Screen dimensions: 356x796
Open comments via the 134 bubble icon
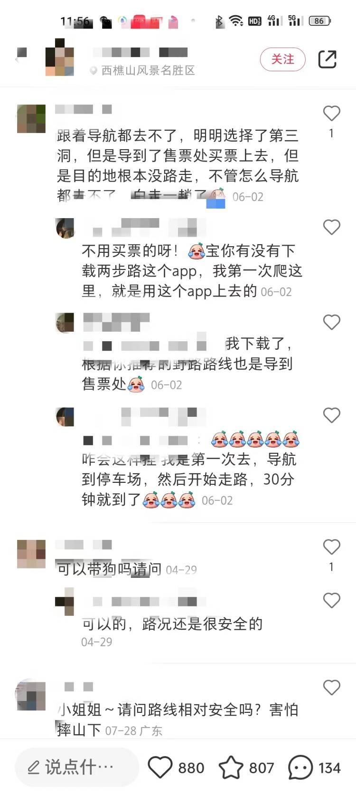pos(300,767)
